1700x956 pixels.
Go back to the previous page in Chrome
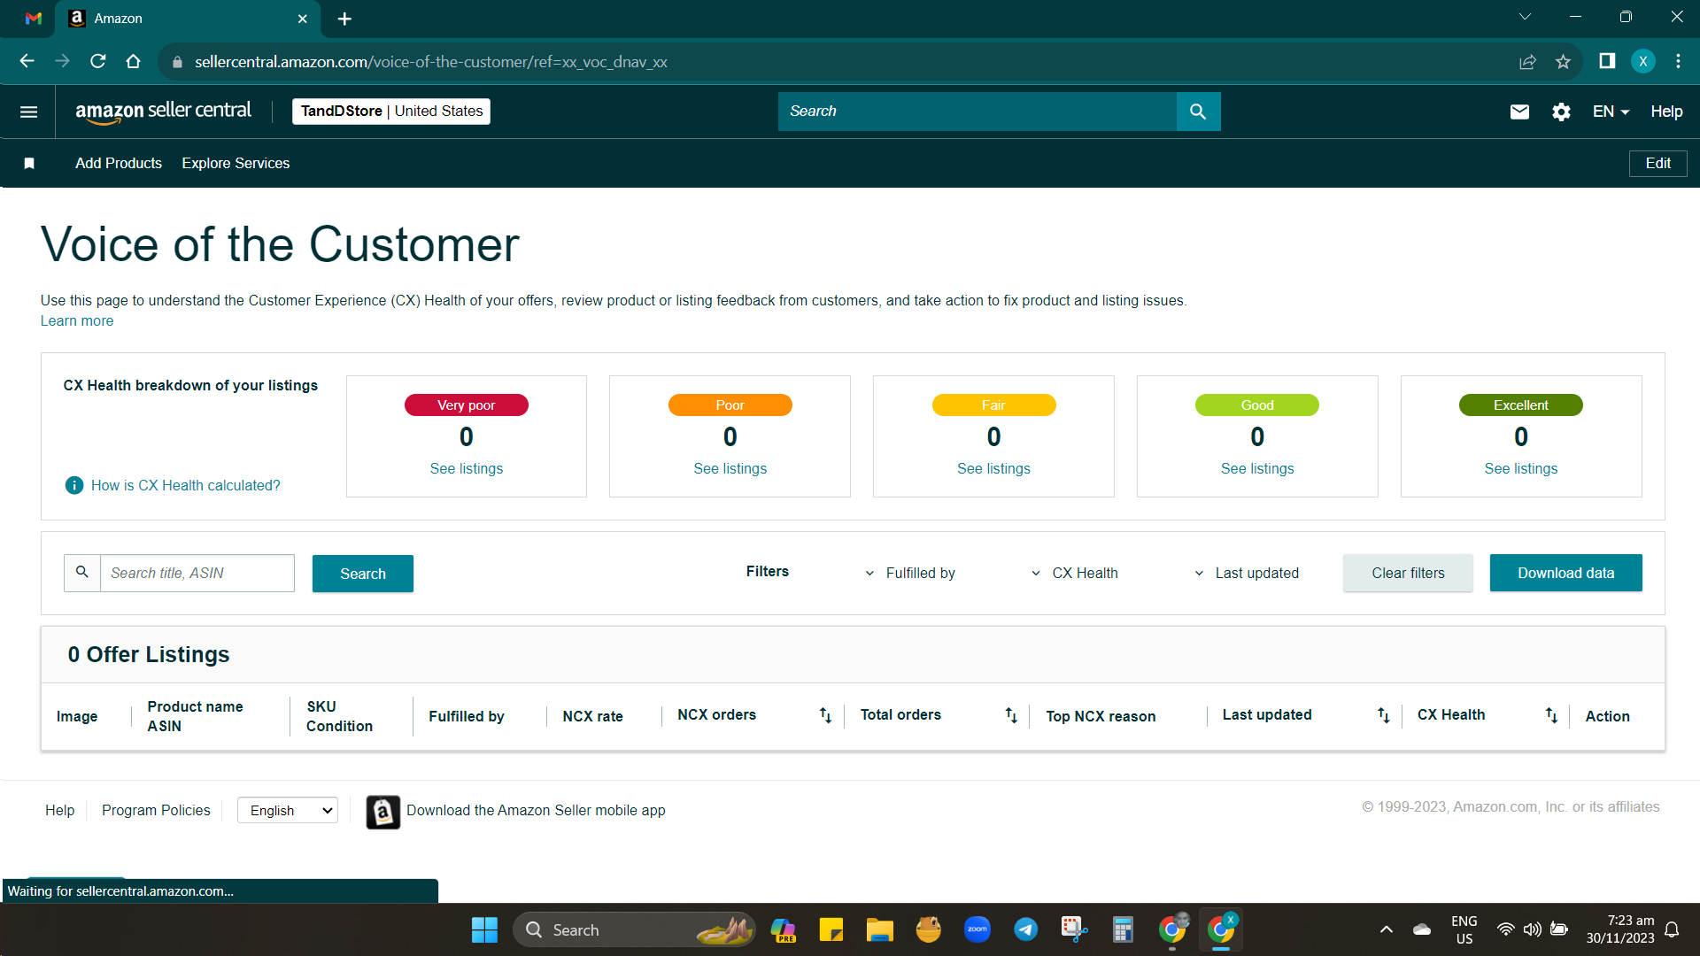[27, 61]
